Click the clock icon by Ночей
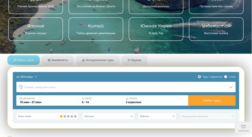 coord(83,98)
